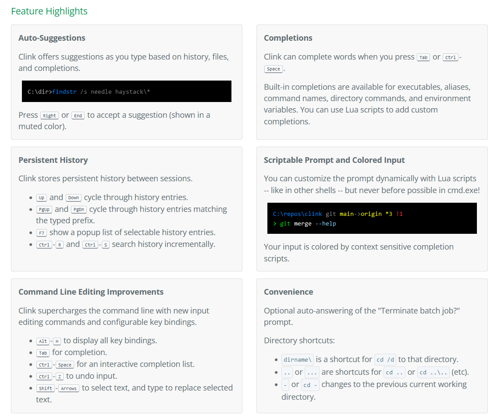Click the Right key label
The image size is (494, 419).
(49, 116)
